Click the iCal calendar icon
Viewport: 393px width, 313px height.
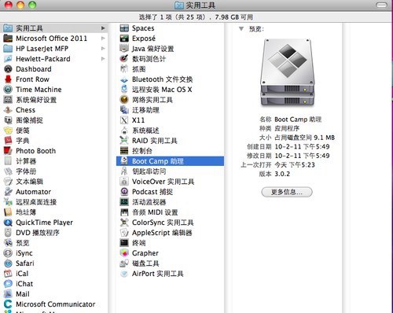click(8, 274)
